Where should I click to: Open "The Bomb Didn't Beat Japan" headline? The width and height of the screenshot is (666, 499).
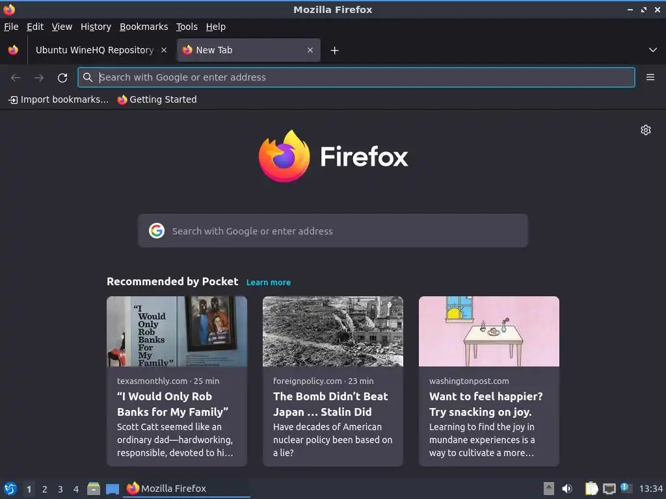330,404
